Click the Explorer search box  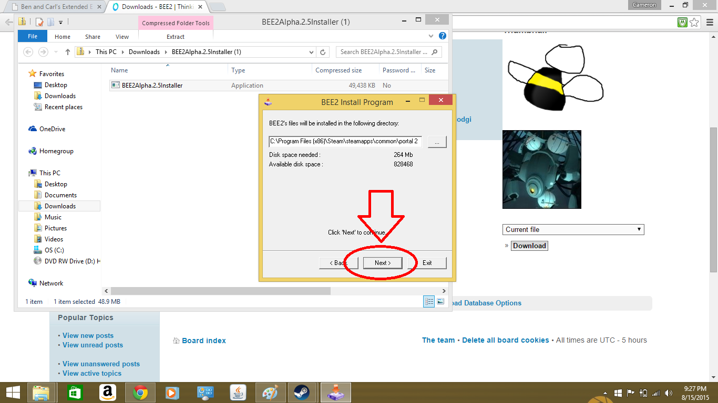(389, 52)
